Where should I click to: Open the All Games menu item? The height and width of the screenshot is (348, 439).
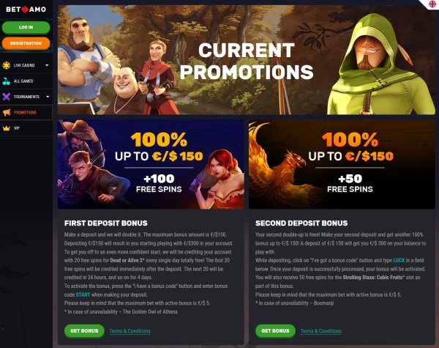point(26,81)
